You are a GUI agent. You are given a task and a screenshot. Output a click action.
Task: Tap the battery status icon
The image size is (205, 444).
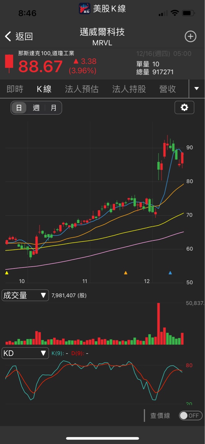point(188,13)
